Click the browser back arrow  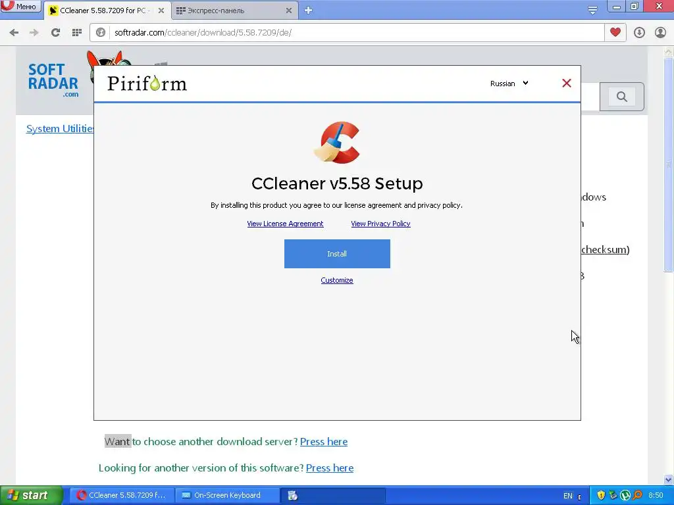[x=14, y=33]
